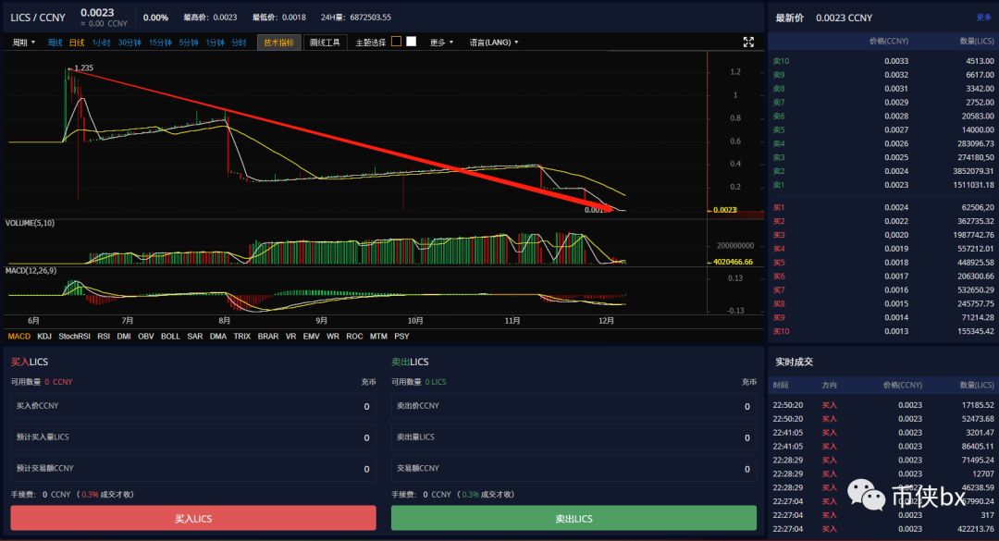Toggle the 技术指标 indicators button
This screenshot has height=541, width=999.
pos(278,43)
